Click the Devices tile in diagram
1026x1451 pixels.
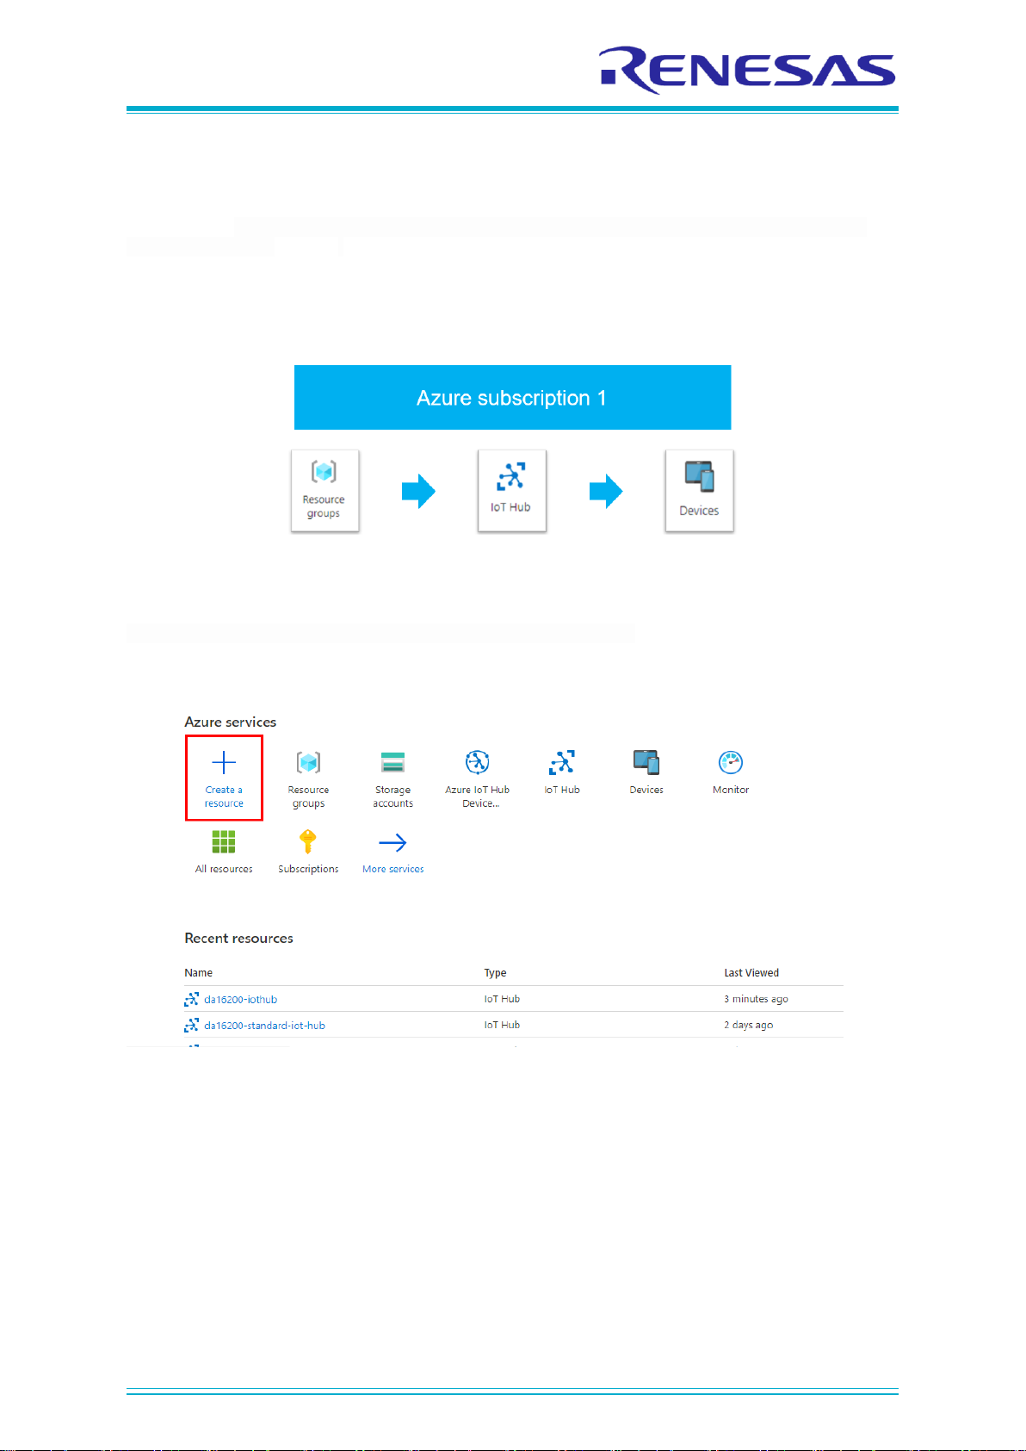click(x=699, y=491)
